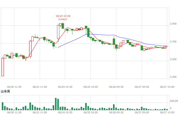Click the 3,500 price axis label
Screen dimensions: 178x114
click(173, 59)
